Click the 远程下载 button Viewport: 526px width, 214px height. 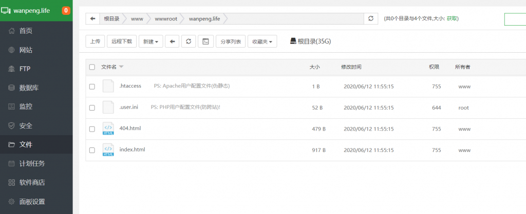pos(122,41)
